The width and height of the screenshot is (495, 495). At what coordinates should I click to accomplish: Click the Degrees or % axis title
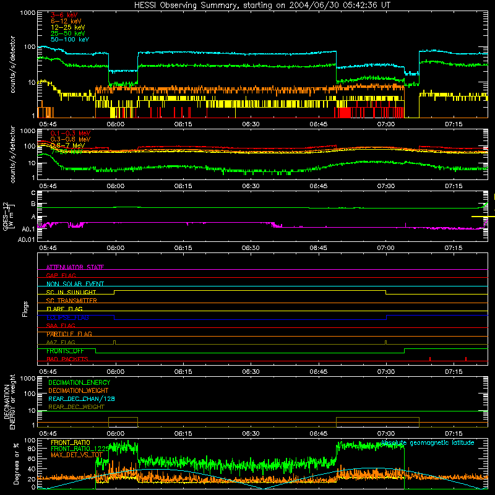16,463
